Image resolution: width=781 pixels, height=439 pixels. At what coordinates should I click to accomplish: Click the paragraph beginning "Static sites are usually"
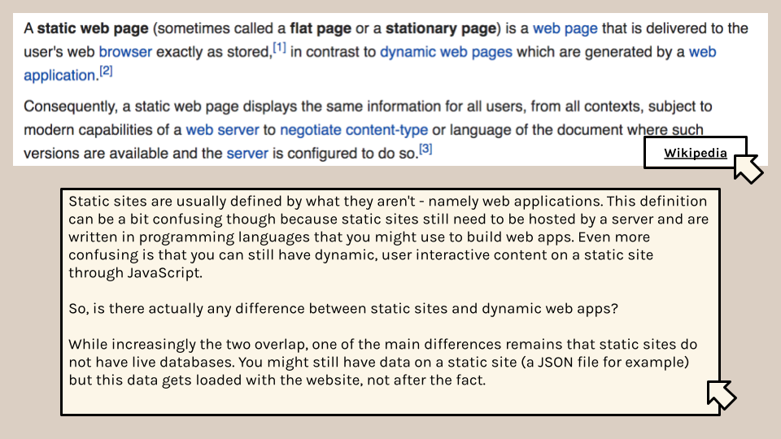pyautogui.click(x=389, y=237)
